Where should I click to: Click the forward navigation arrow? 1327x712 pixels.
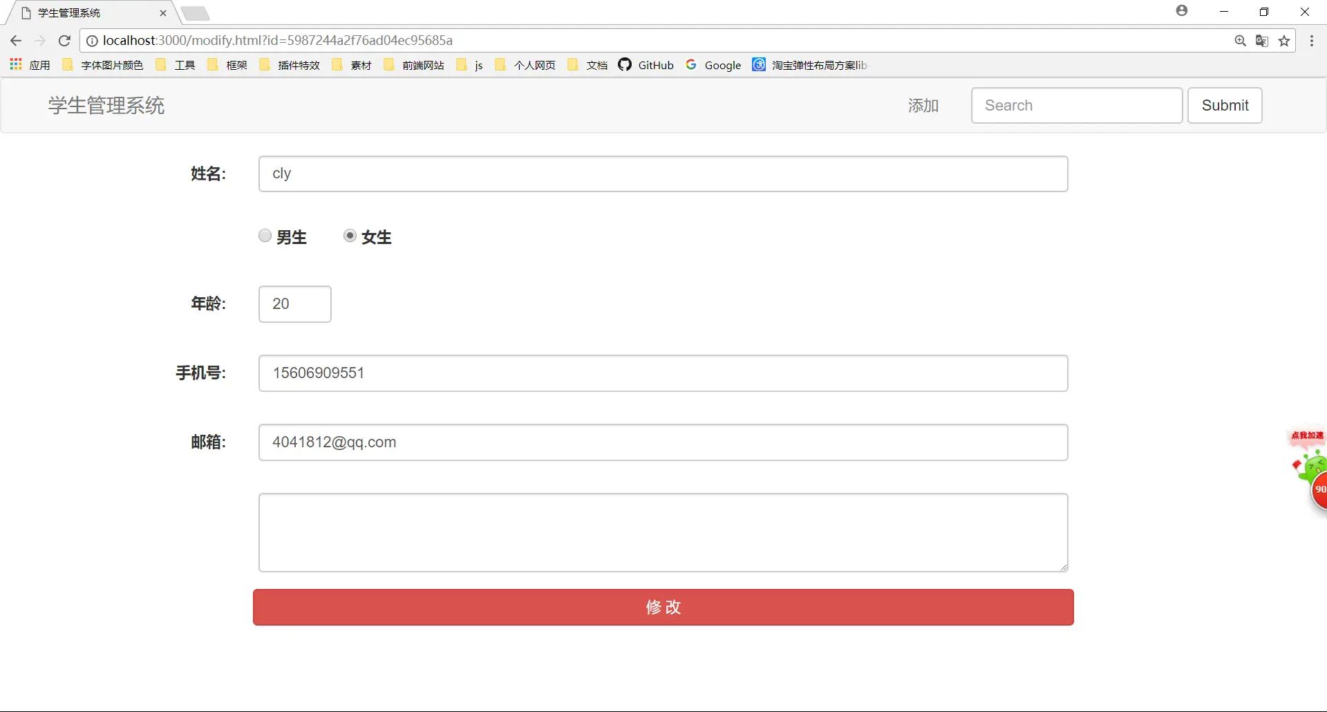pyautogui.click(x=40, y=41)
